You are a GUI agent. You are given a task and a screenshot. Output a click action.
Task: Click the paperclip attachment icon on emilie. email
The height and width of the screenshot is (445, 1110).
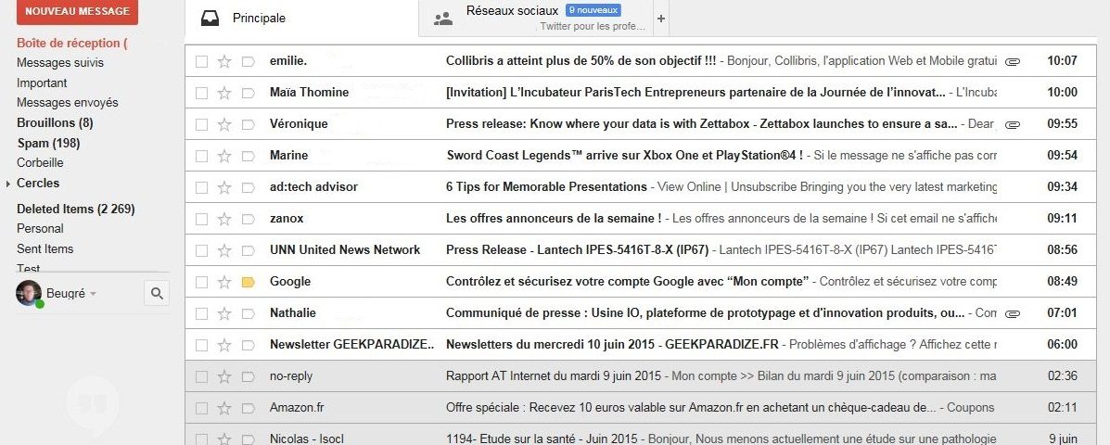(1013, 61)
